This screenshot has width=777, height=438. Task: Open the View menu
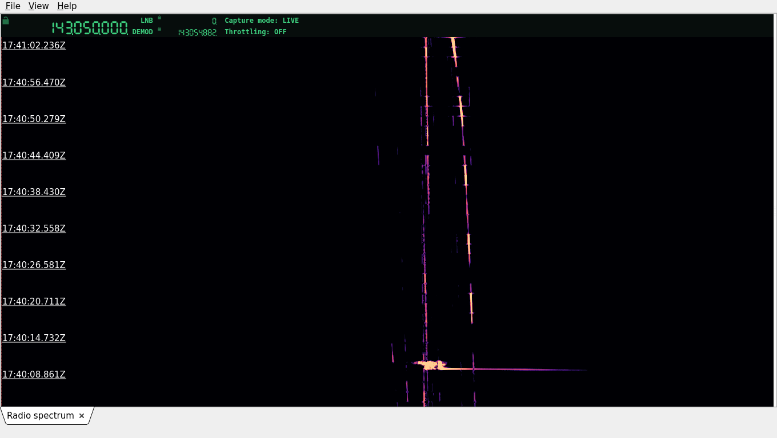(38, 6)
